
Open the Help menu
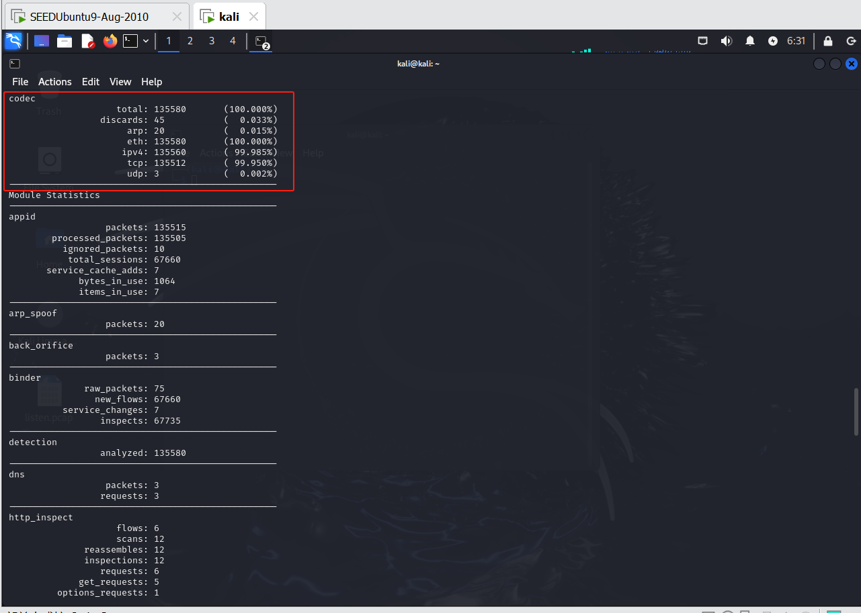point(152,82)
